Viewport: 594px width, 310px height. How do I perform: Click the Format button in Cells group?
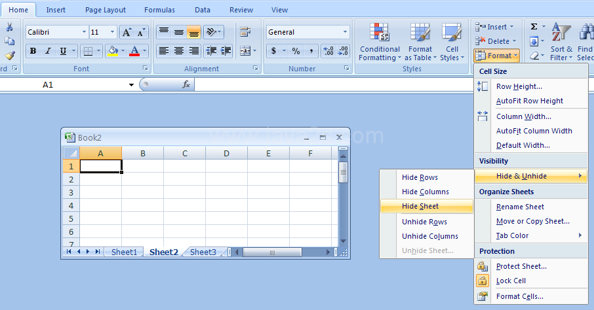[x=496, y=56]
